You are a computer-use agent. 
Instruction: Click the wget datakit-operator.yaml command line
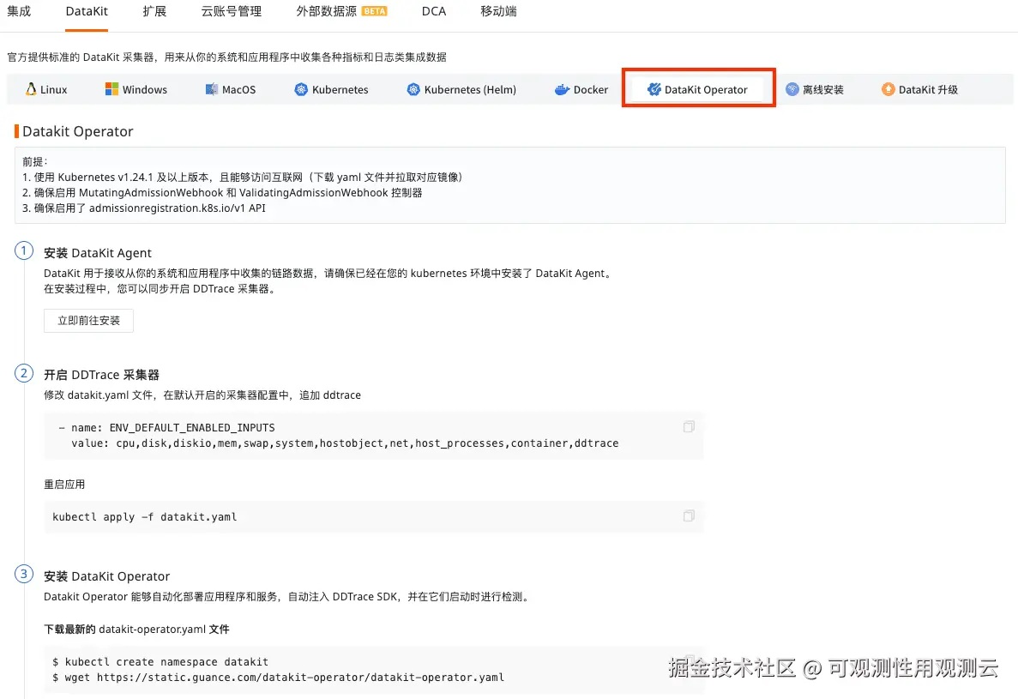click(x=278, y=678)
